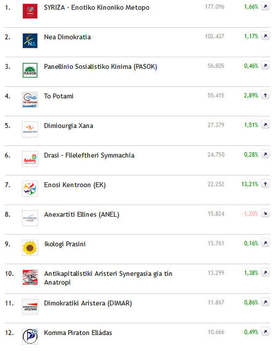Viewport: 278px width, 351px height.
Task: Click the Komma Piraton pirate logo
Action: coord(30,336)
